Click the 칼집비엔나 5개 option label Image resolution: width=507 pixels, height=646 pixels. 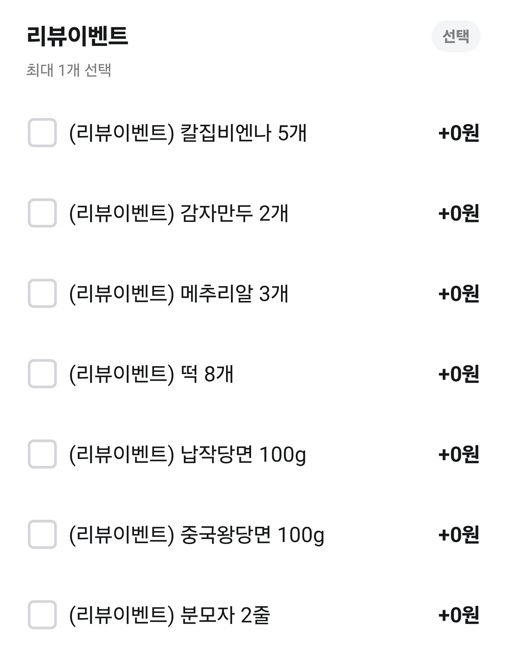tap(188, 133)
